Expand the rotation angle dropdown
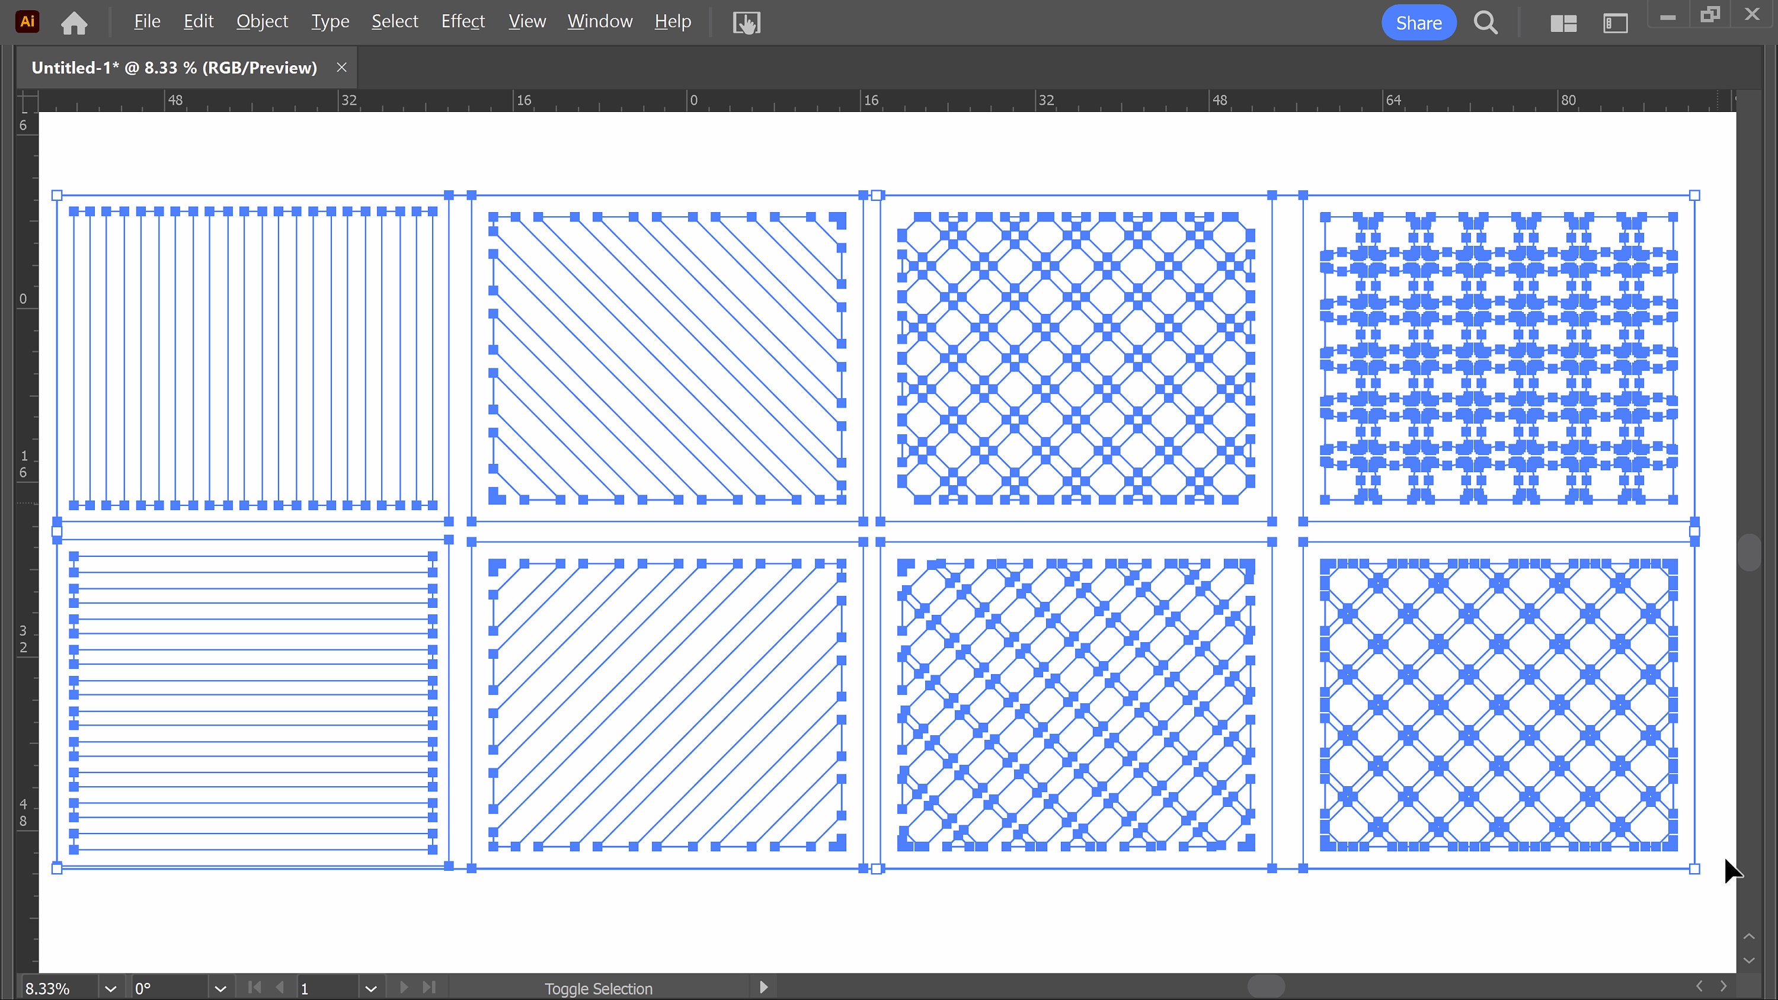 (x=221, y=988)
